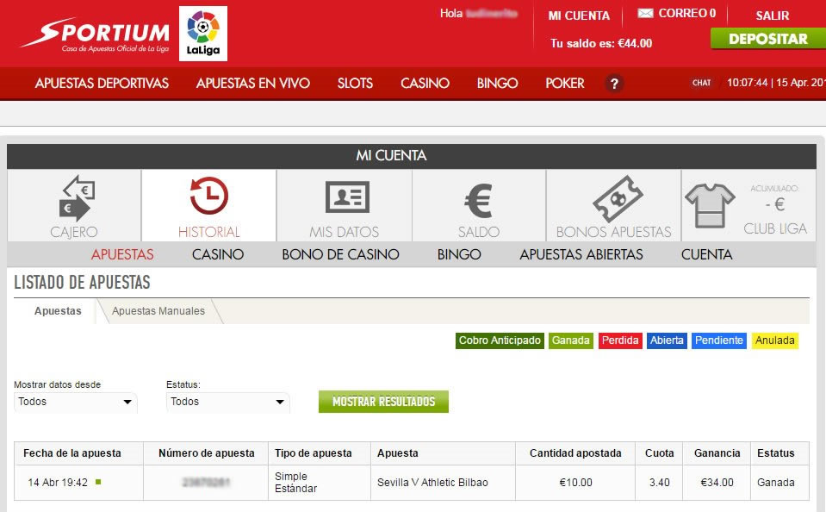Open Mi Cuenta in the header
826x512 pixels.
pos(579,16)
